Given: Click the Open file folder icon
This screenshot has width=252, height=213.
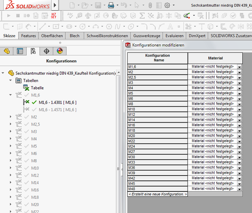Looking at the screenshot, I should point(85,5).
